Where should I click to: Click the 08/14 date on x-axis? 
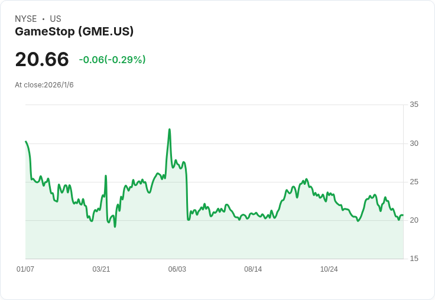coord(253,269)
